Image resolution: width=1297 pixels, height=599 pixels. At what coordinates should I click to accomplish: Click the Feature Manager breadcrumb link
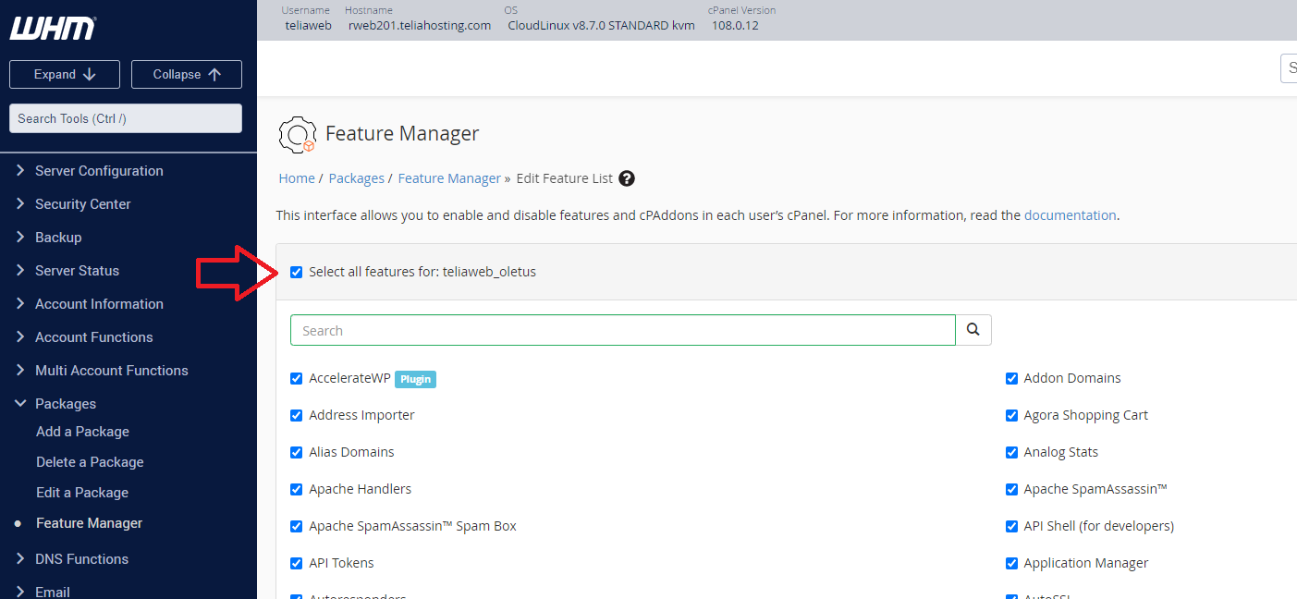[x=449, y=178]
